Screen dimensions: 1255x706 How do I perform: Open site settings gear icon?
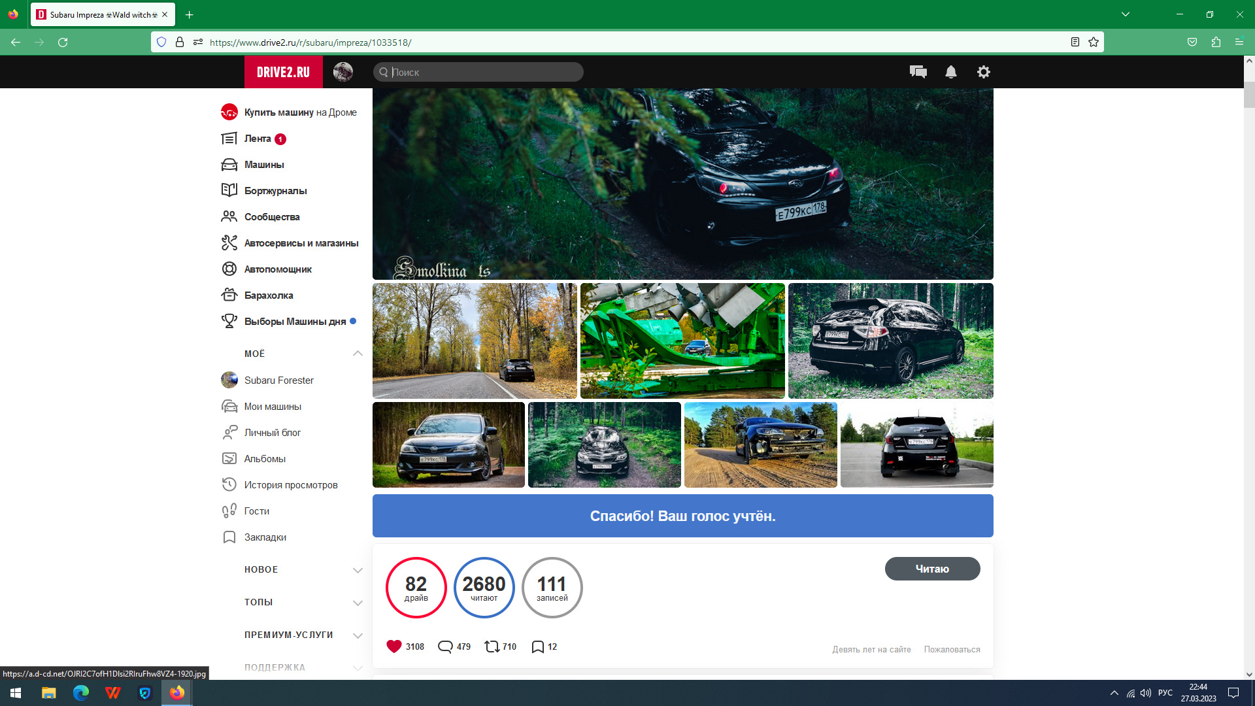983,72
